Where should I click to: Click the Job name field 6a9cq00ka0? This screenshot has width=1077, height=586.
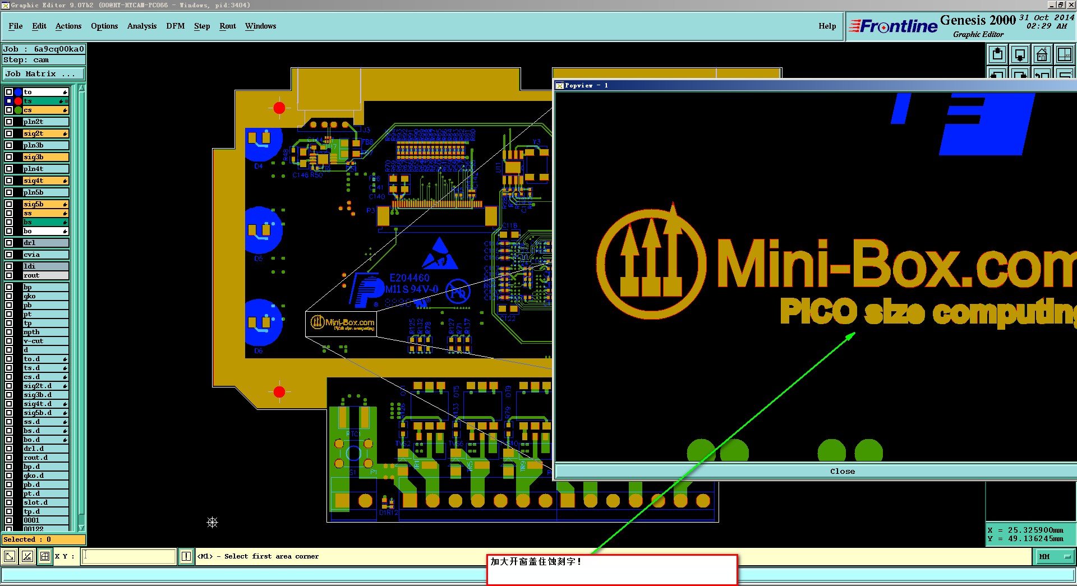click(44, 49)
